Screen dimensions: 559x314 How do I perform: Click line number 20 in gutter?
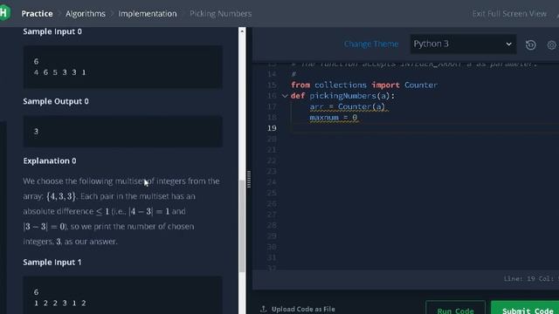tap(272, 139)
